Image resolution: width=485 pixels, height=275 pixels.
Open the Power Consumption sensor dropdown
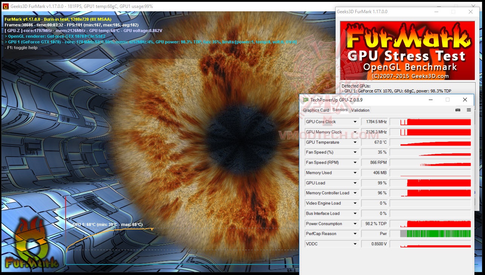(355, 224)
